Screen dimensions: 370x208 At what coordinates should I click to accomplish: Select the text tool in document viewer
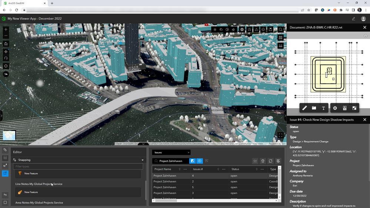[x=323, y=108]
